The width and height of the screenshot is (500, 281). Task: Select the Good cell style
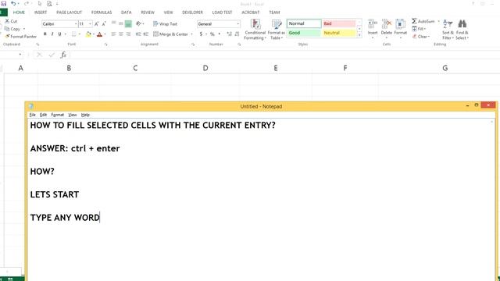pyautogui.click(x=304, y=33)
